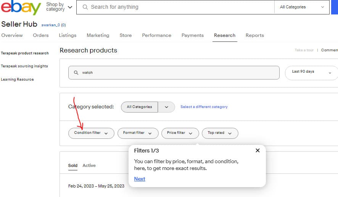Switch to the Listings tab

(x=68, y=35)
